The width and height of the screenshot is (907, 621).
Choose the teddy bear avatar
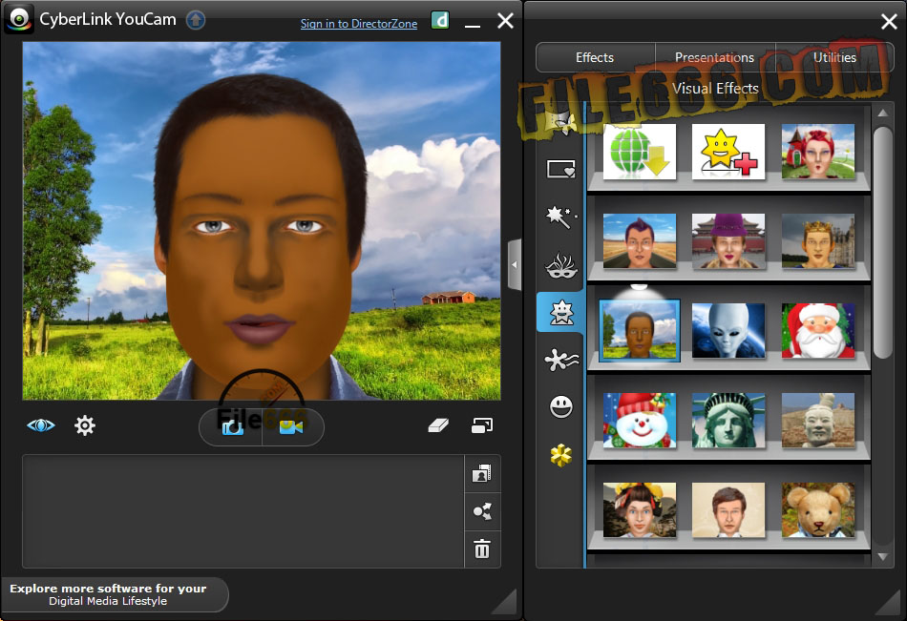(818, 510)
